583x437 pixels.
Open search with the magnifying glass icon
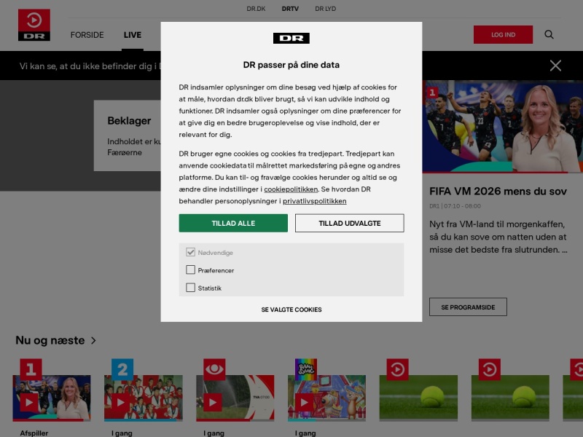pyautogui.click(x=549, y=34)
